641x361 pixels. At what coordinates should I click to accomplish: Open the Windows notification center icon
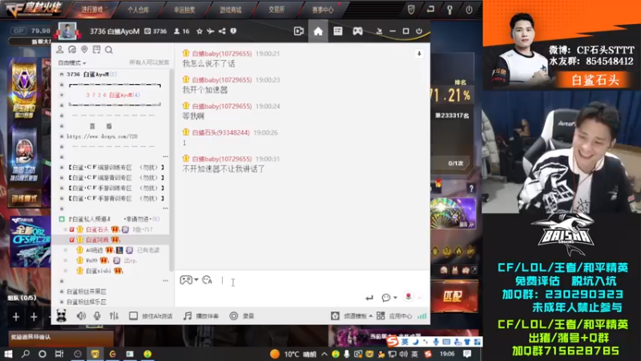point(467,354)
